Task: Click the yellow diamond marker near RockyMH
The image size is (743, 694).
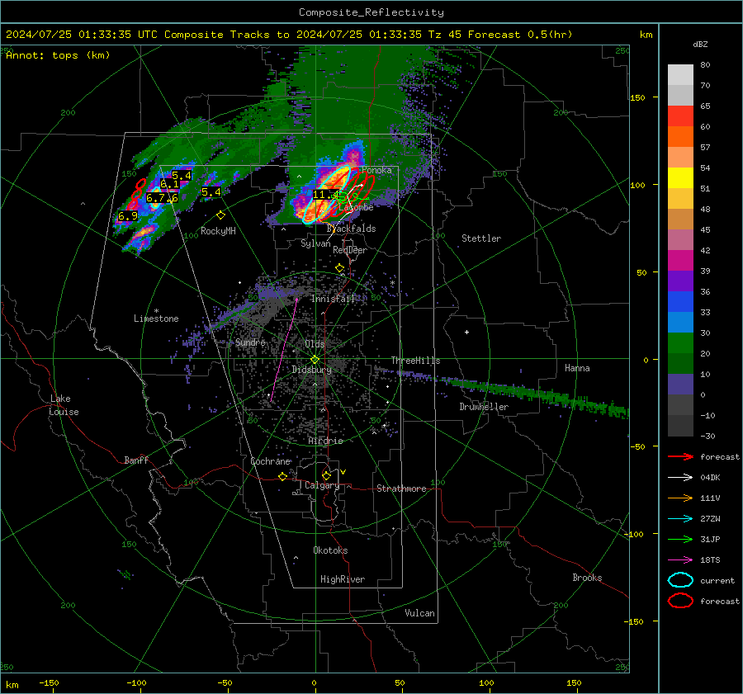Action: pos(220,215)
